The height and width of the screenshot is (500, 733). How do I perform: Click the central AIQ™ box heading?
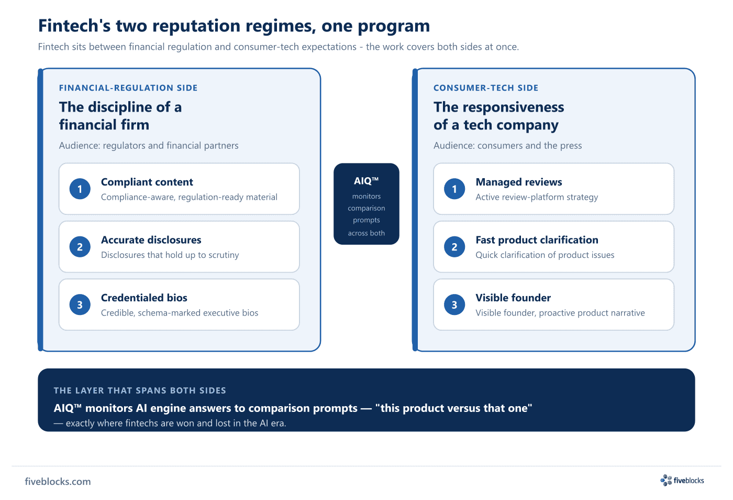coord(366,181)
